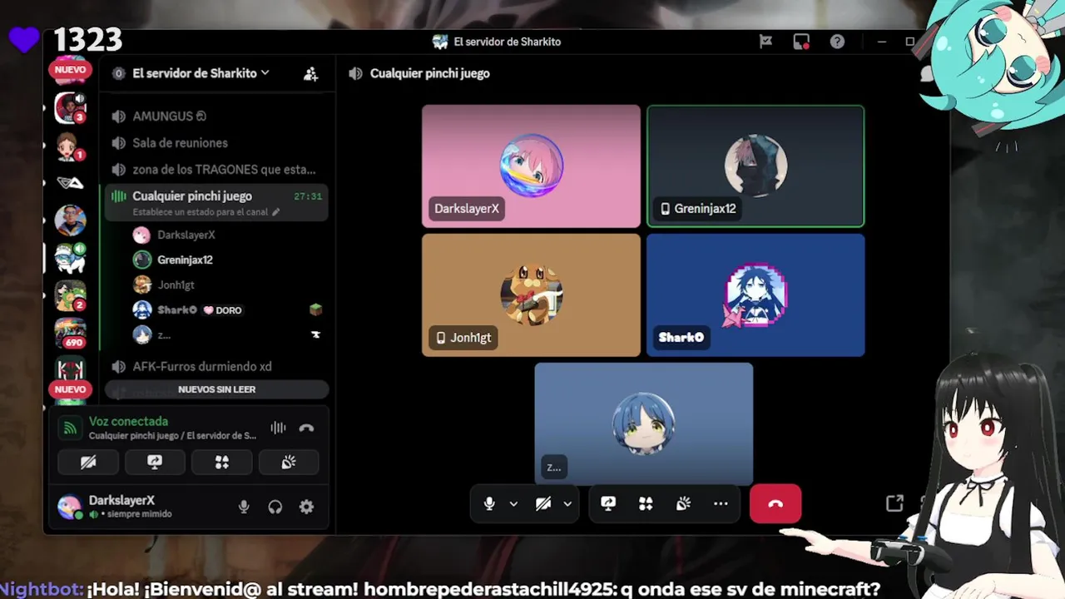
Task: Click the Voz conectada status text
Action: coord(128,422)
